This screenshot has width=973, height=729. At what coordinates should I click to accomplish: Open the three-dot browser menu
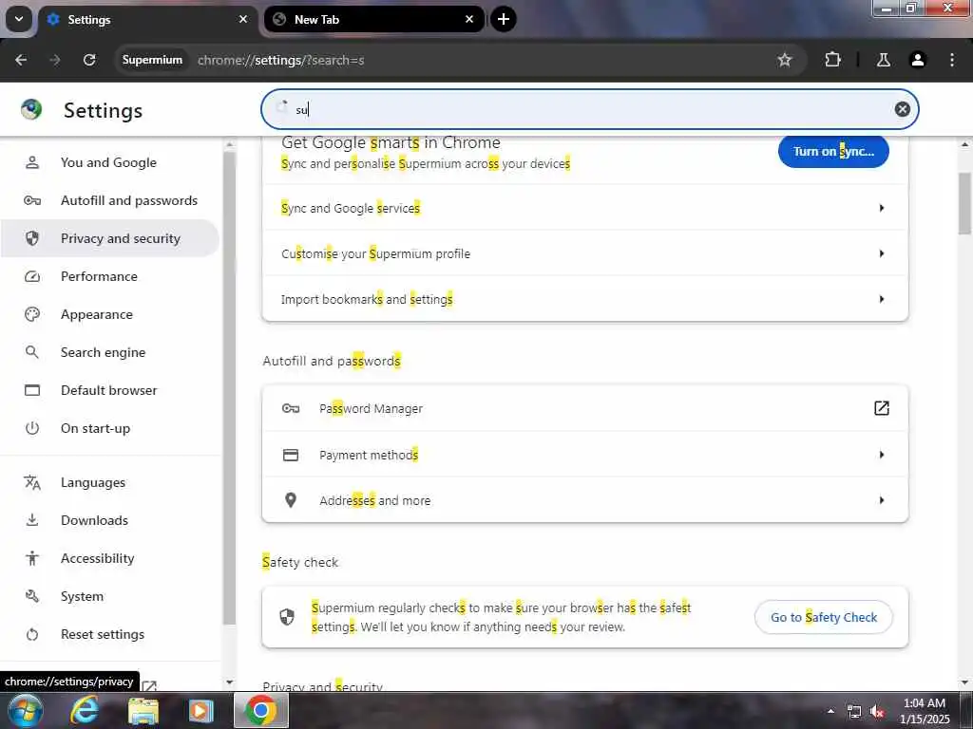[x=952, y=60]
